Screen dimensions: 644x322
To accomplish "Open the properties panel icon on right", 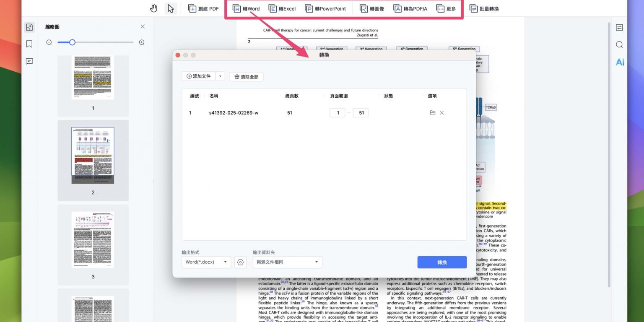I will 619,28.
